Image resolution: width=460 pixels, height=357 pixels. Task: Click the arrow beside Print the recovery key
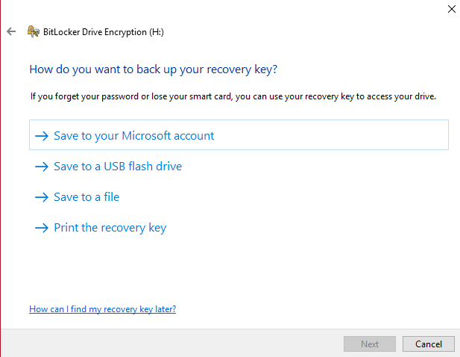[42, 228]
